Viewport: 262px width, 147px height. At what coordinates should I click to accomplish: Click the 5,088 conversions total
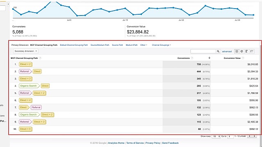point(18,32)
